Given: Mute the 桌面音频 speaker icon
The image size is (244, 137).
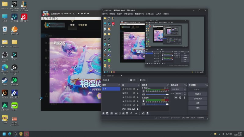Looking at the screenshot, I should [143, 104].
